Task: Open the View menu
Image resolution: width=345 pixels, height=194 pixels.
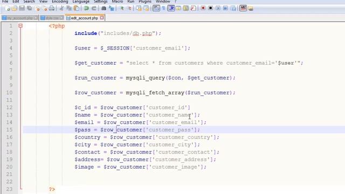Action: tap(43, 2)
